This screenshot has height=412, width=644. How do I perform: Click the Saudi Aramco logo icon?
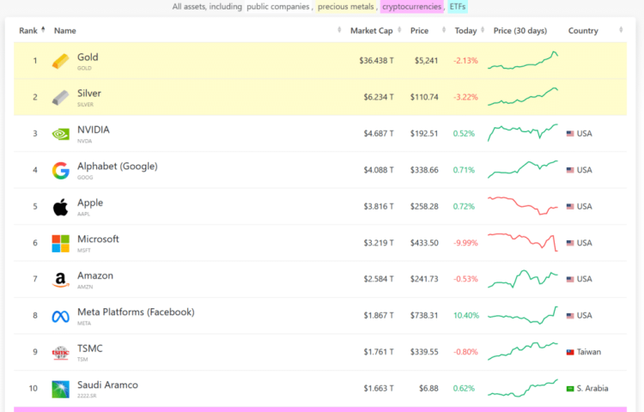pyautogui.click(x=60, y=388)
